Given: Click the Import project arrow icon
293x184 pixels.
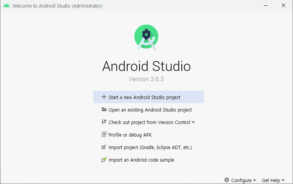Looking at the screenshot, I should coord(104,147).
